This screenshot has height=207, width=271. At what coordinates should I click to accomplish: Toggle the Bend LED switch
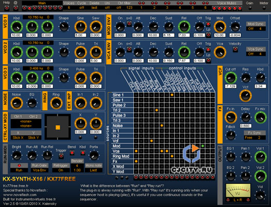[72, 153]
